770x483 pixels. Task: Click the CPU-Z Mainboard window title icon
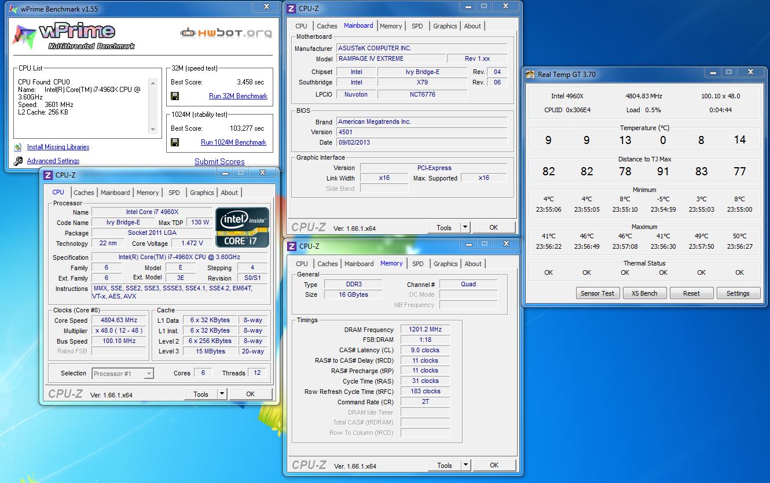(292, 9)
